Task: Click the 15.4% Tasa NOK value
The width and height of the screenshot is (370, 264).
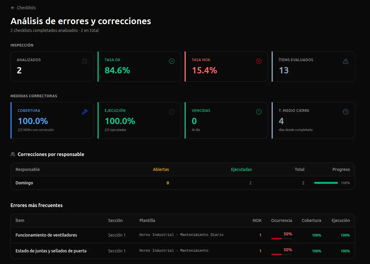Action: point(204,70)
